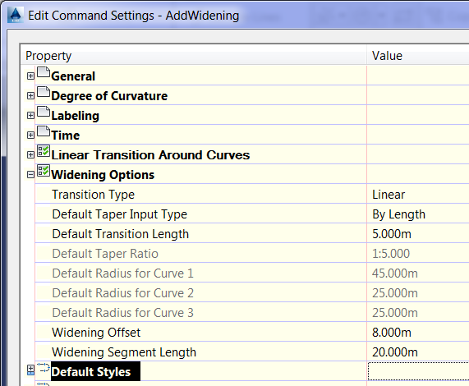
Task: Click Default Radius for Curve 3 label
Action: click(x=122, y=313)
